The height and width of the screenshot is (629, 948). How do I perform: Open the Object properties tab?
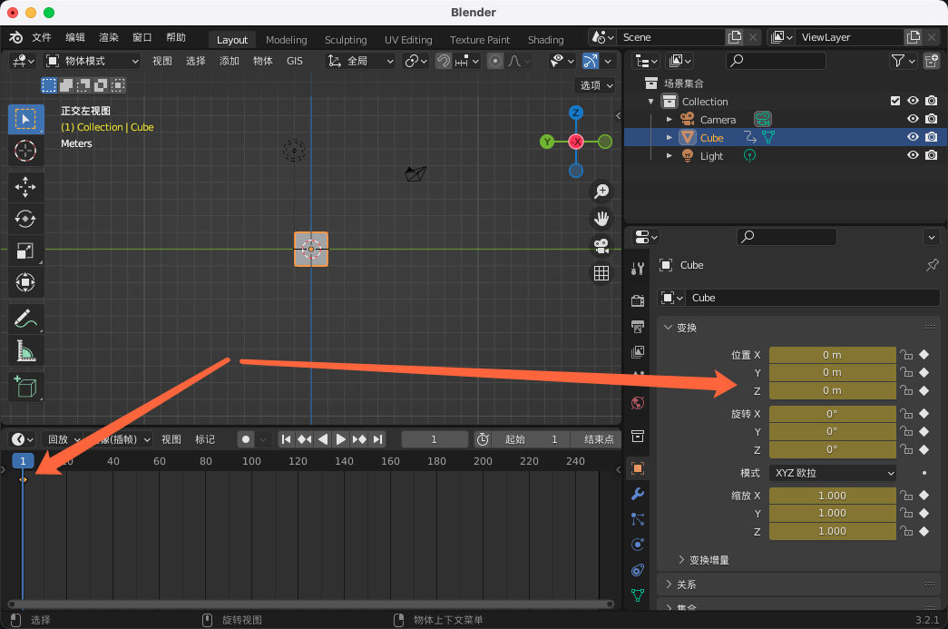637,468
